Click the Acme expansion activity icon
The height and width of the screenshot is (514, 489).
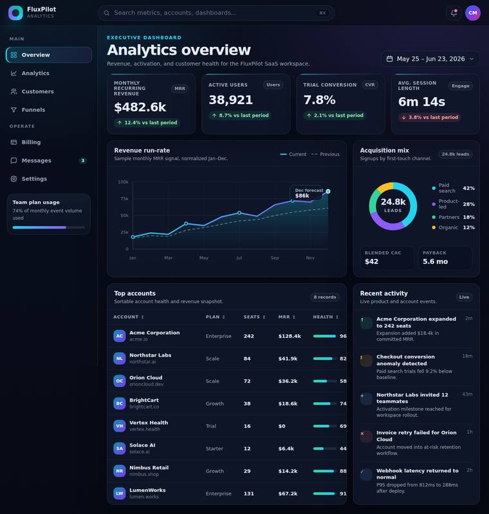pyautogui.click(x=366, y=323)
